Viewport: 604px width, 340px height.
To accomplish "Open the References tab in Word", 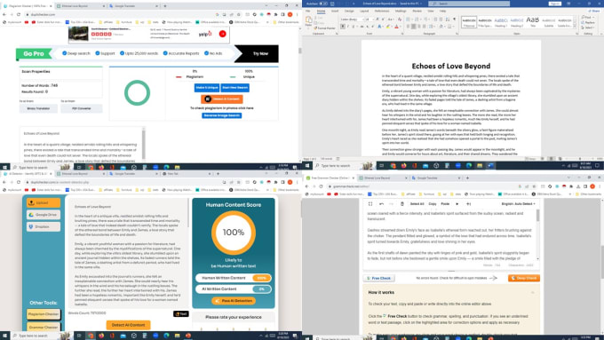I will (382, 12).
